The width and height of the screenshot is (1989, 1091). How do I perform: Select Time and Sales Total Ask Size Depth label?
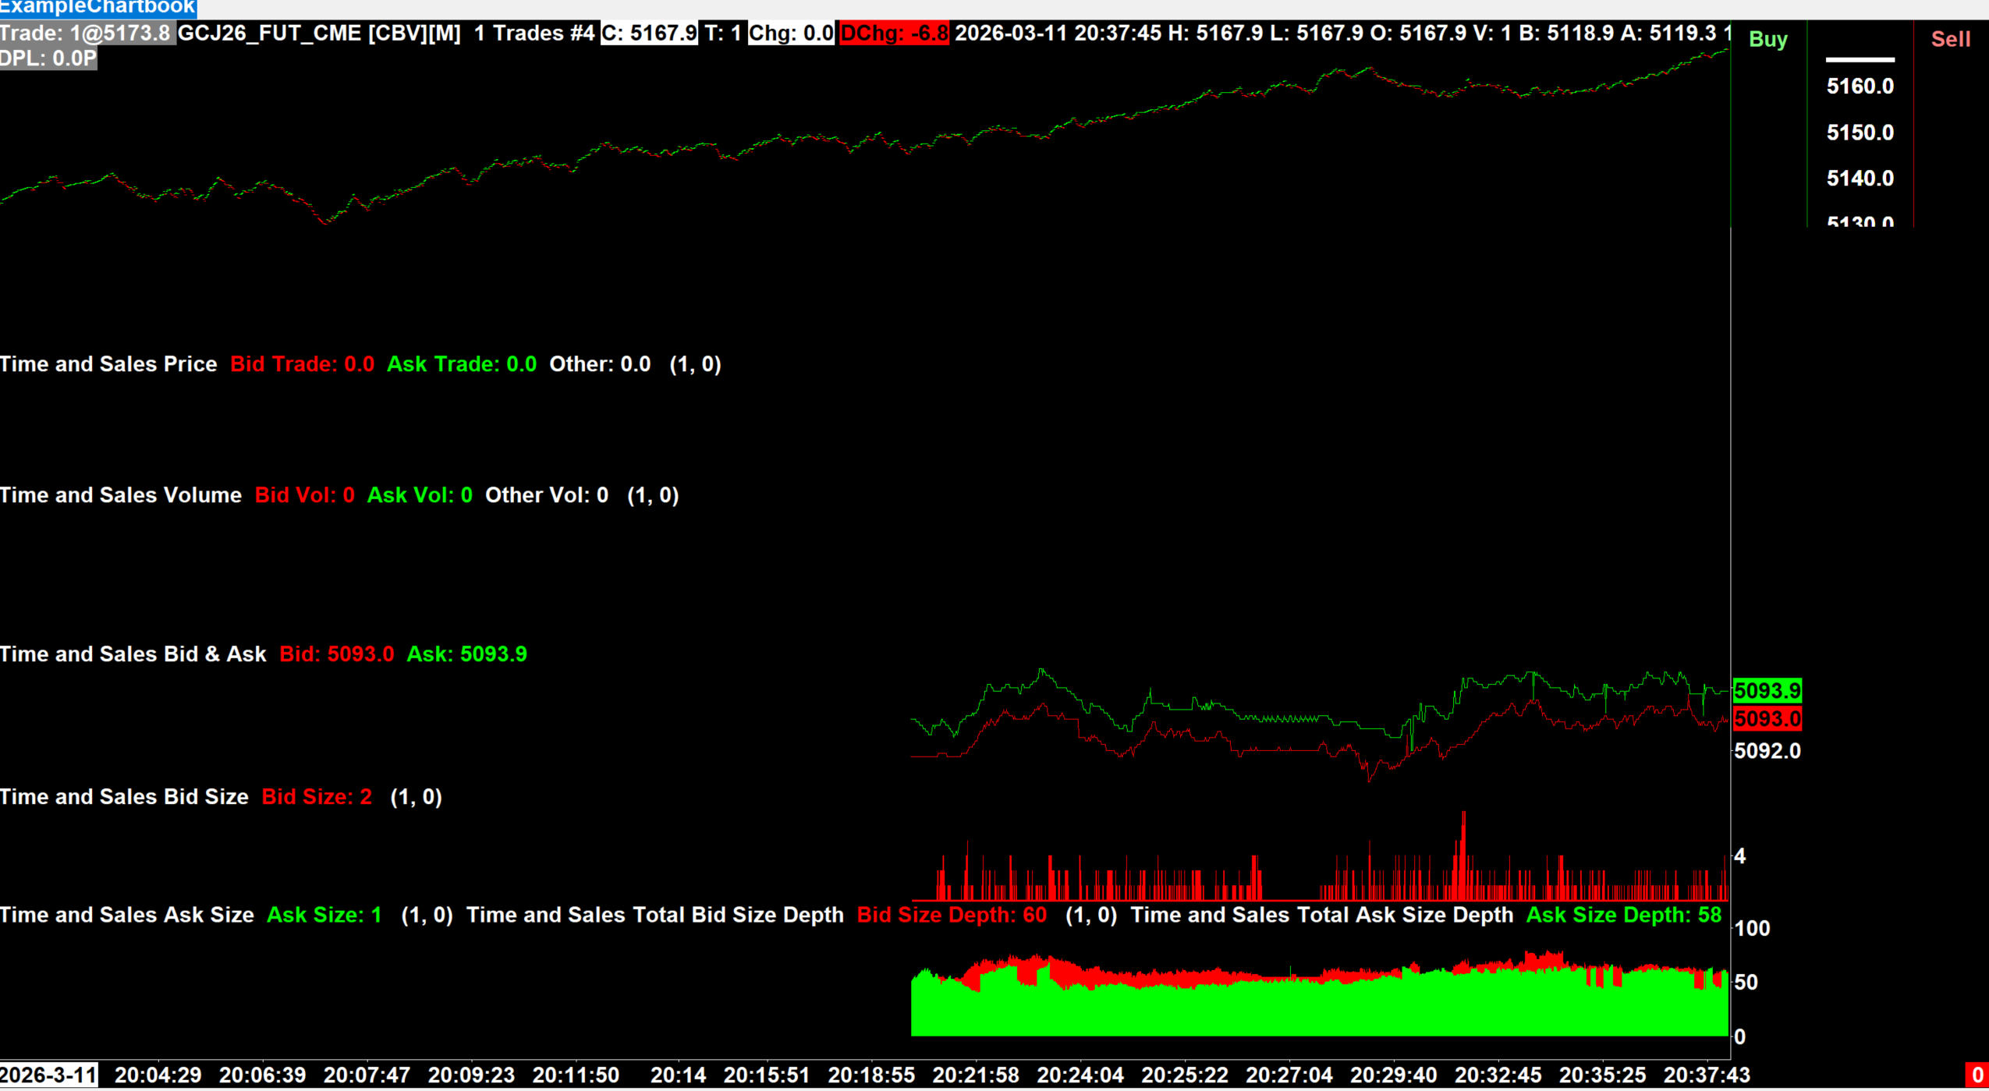point(1321,915)
